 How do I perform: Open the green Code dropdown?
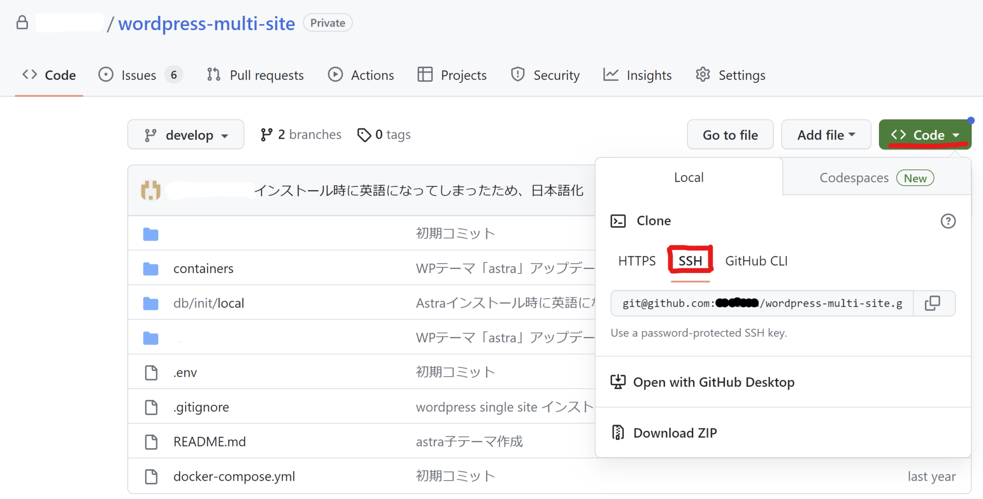tap(925, 134)
